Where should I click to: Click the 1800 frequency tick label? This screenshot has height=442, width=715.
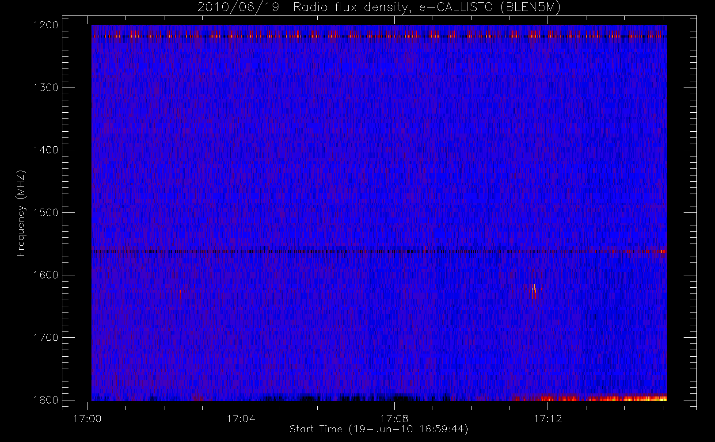coord(46,400)
